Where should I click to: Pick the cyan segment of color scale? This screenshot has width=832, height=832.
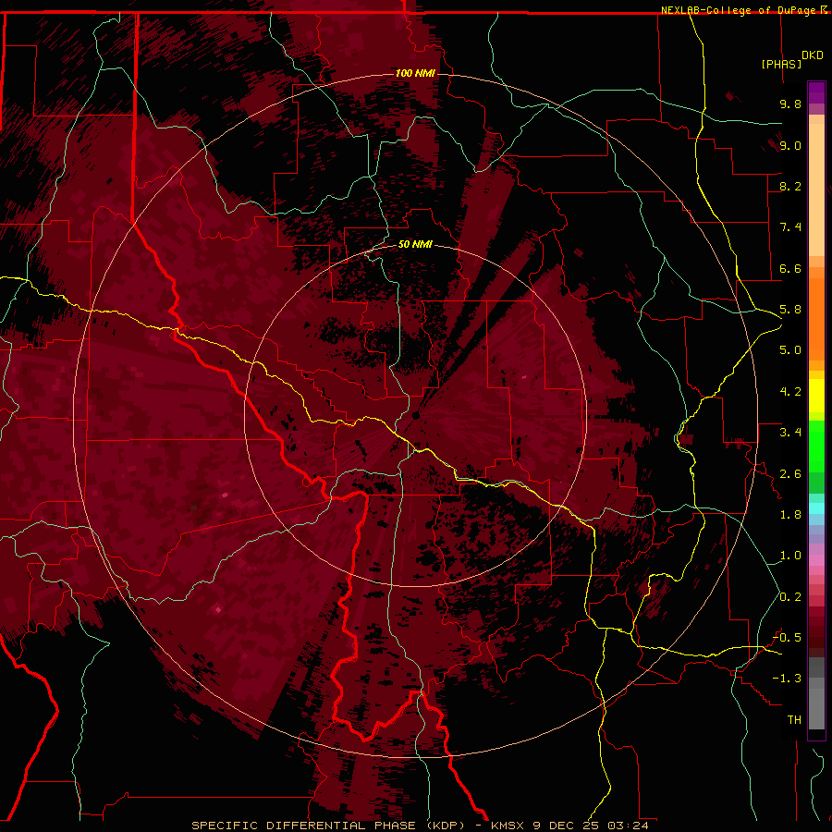pos(816,508)
